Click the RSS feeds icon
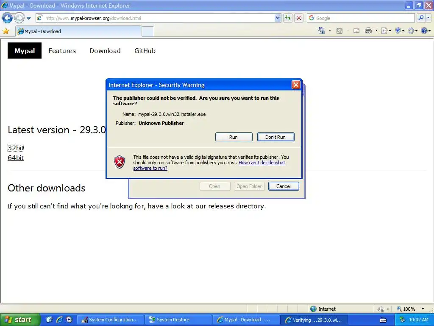Image resolution: width=434 pixels, height=326 pixels. coord(339,31)
